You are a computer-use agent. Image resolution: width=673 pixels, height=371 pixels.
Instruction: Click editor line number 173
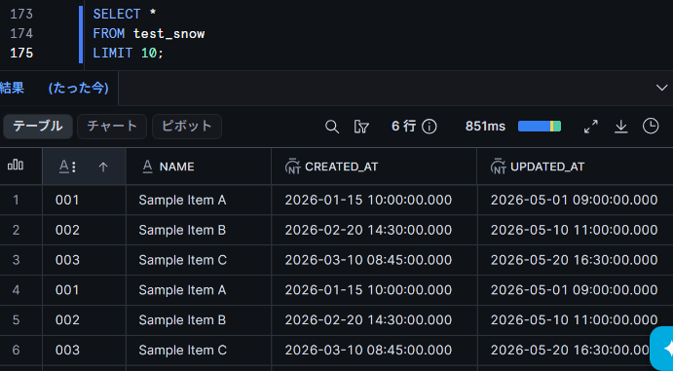coord(21,15)
